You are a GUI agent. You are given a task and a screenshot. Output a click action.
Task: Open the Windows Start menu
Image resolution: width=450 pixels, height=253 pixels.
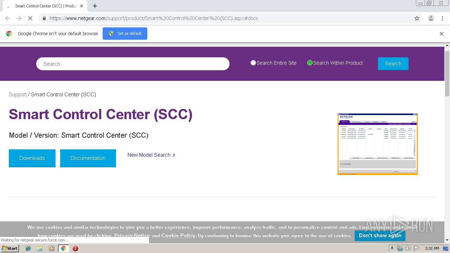(x=9, y=248)
